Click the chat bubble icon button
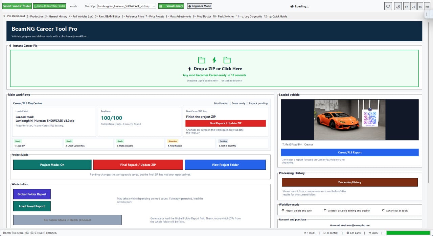Image resolution: width=433 pixels, height=236 pixels. 388,6
